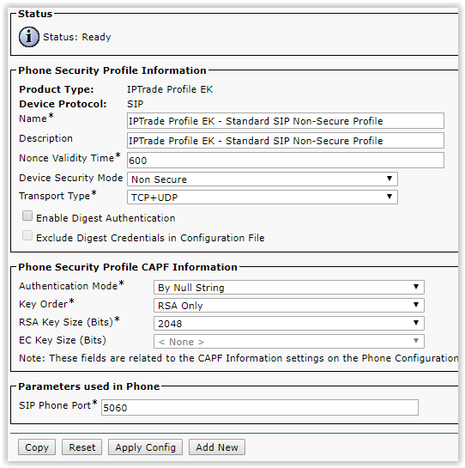Image resolution: width=465 pixels, height=468 pixels.
Task: Focus the Nonce Validity Time field
Action: [x=286, y=160]
